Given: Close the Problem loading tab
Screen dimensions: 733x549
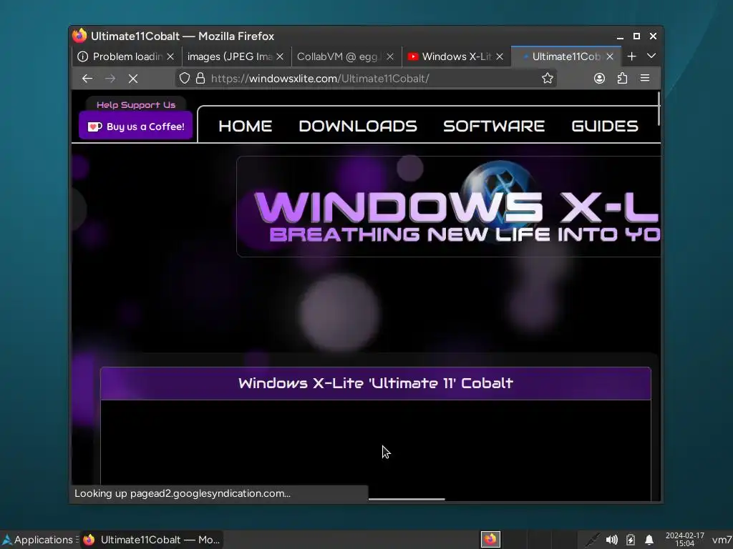Looking at the screenshot, I should tap(170, 56).
